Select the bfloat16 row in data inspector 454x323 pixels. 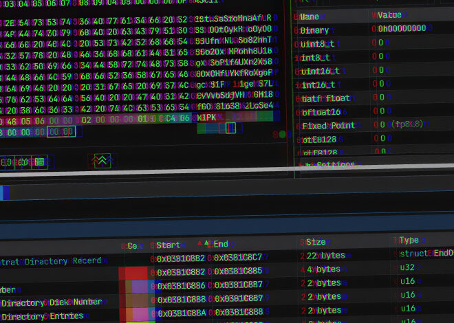pyautogui.click(x=374, y=111)
